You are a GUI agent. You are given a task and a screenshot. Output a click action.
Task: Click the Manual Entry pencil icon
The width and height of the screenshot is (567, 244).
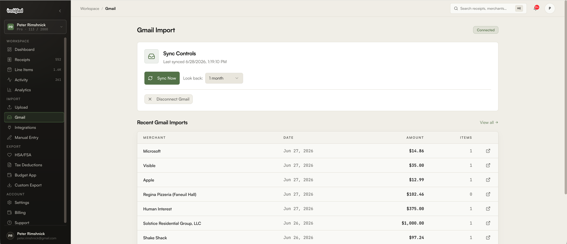tap(9, 138)
